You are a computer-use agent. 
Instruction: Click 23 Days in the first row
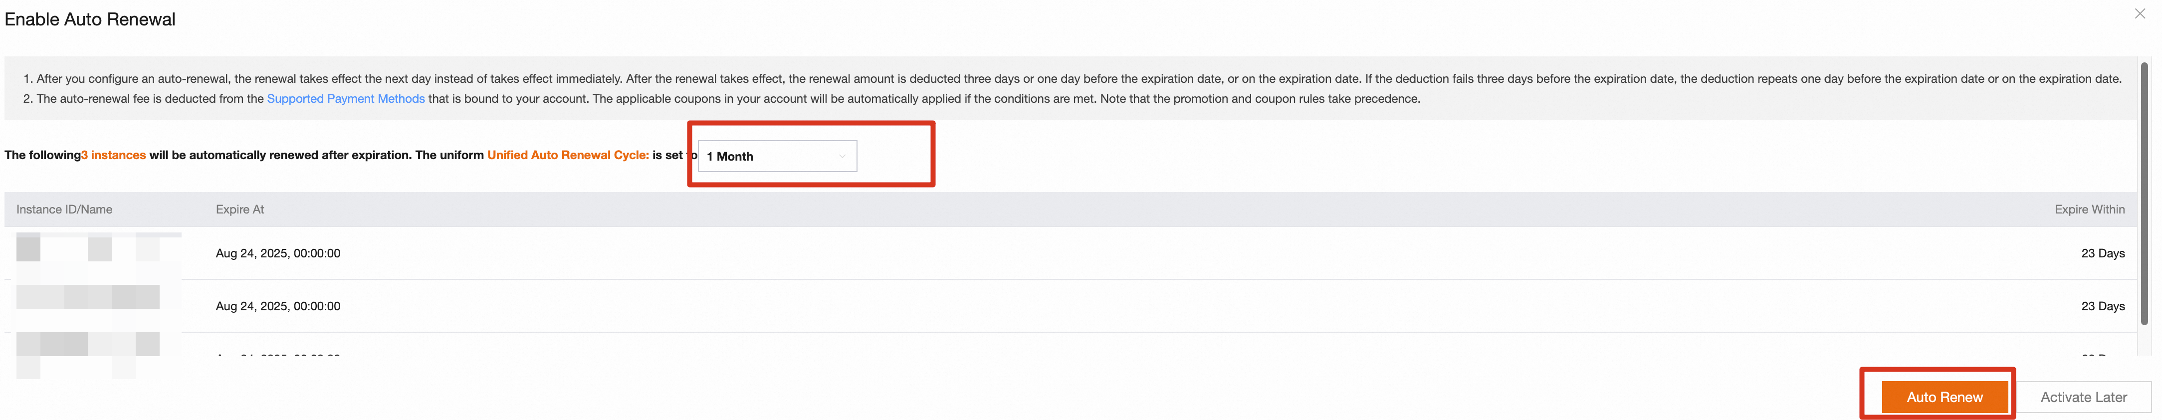point(2103,253)
